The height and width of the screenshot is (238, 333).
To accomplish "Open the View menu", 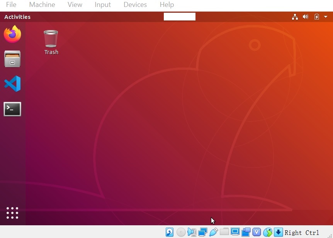I will (75, 5).
